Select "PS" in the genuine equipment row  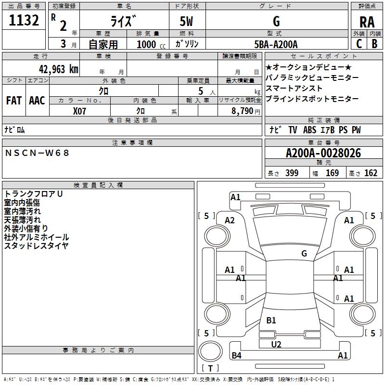(343, 129)
